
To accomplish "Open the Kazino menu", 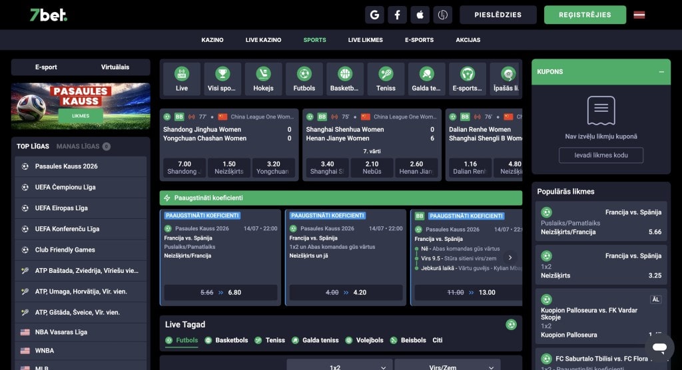I will (x=212, y=40).
